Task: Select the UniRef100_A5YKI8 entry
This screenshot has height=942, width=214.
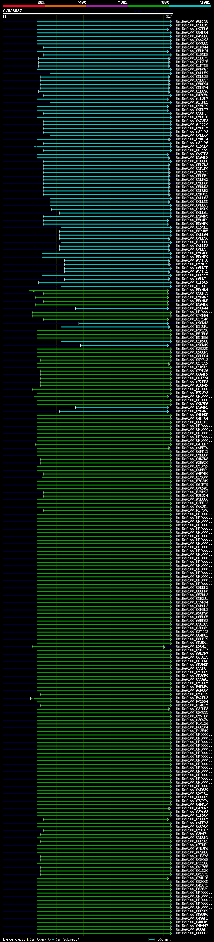Action: (192, 261)
